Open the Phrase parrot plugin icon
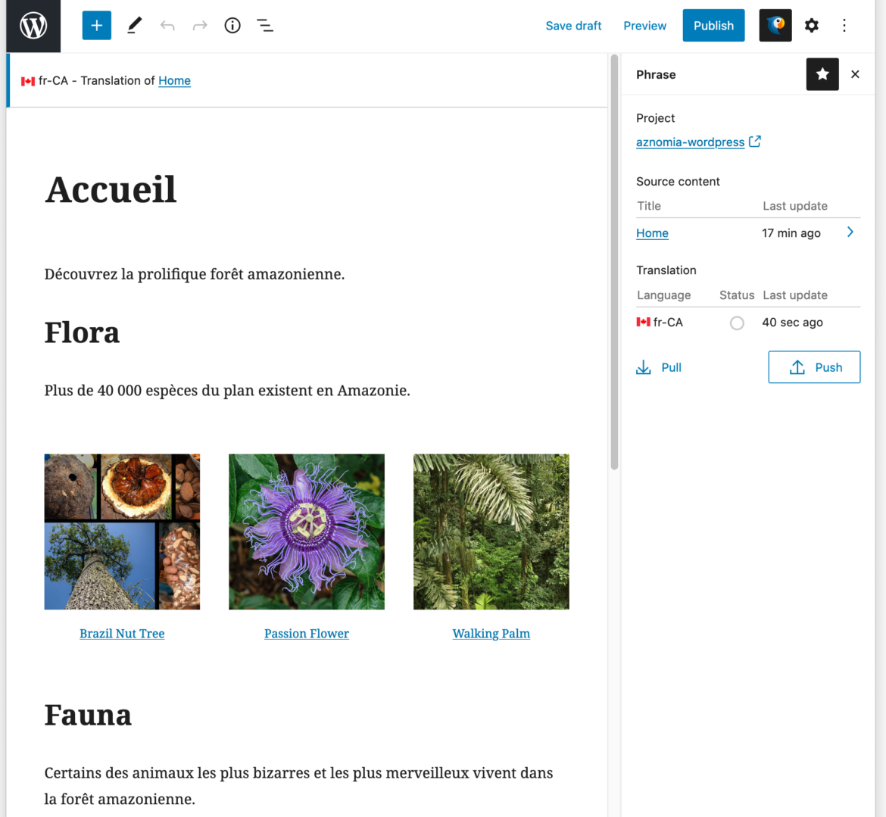The image size is (886, 817). click(x=775, y=25)
